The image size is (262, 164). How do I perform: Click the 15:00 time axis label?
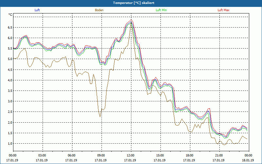(x=161, y=155)
